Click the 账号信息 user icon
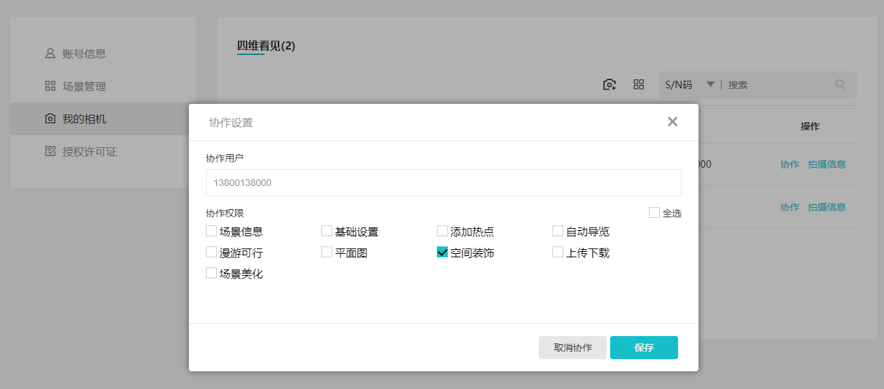The image size is (884, 389). click(50, 53)
